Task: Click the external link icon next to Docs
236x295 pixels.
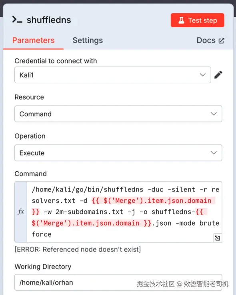Action: 221,41
